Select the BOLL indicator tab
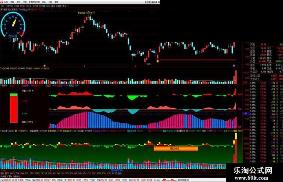The image size is (283, 182). (x=104, y=173)
